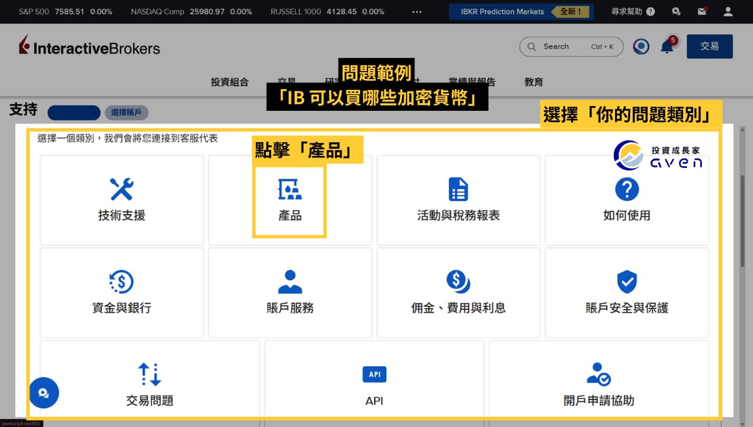
Task: Select the 佣金、費用與利息 category label
Action: click(458, 308)
